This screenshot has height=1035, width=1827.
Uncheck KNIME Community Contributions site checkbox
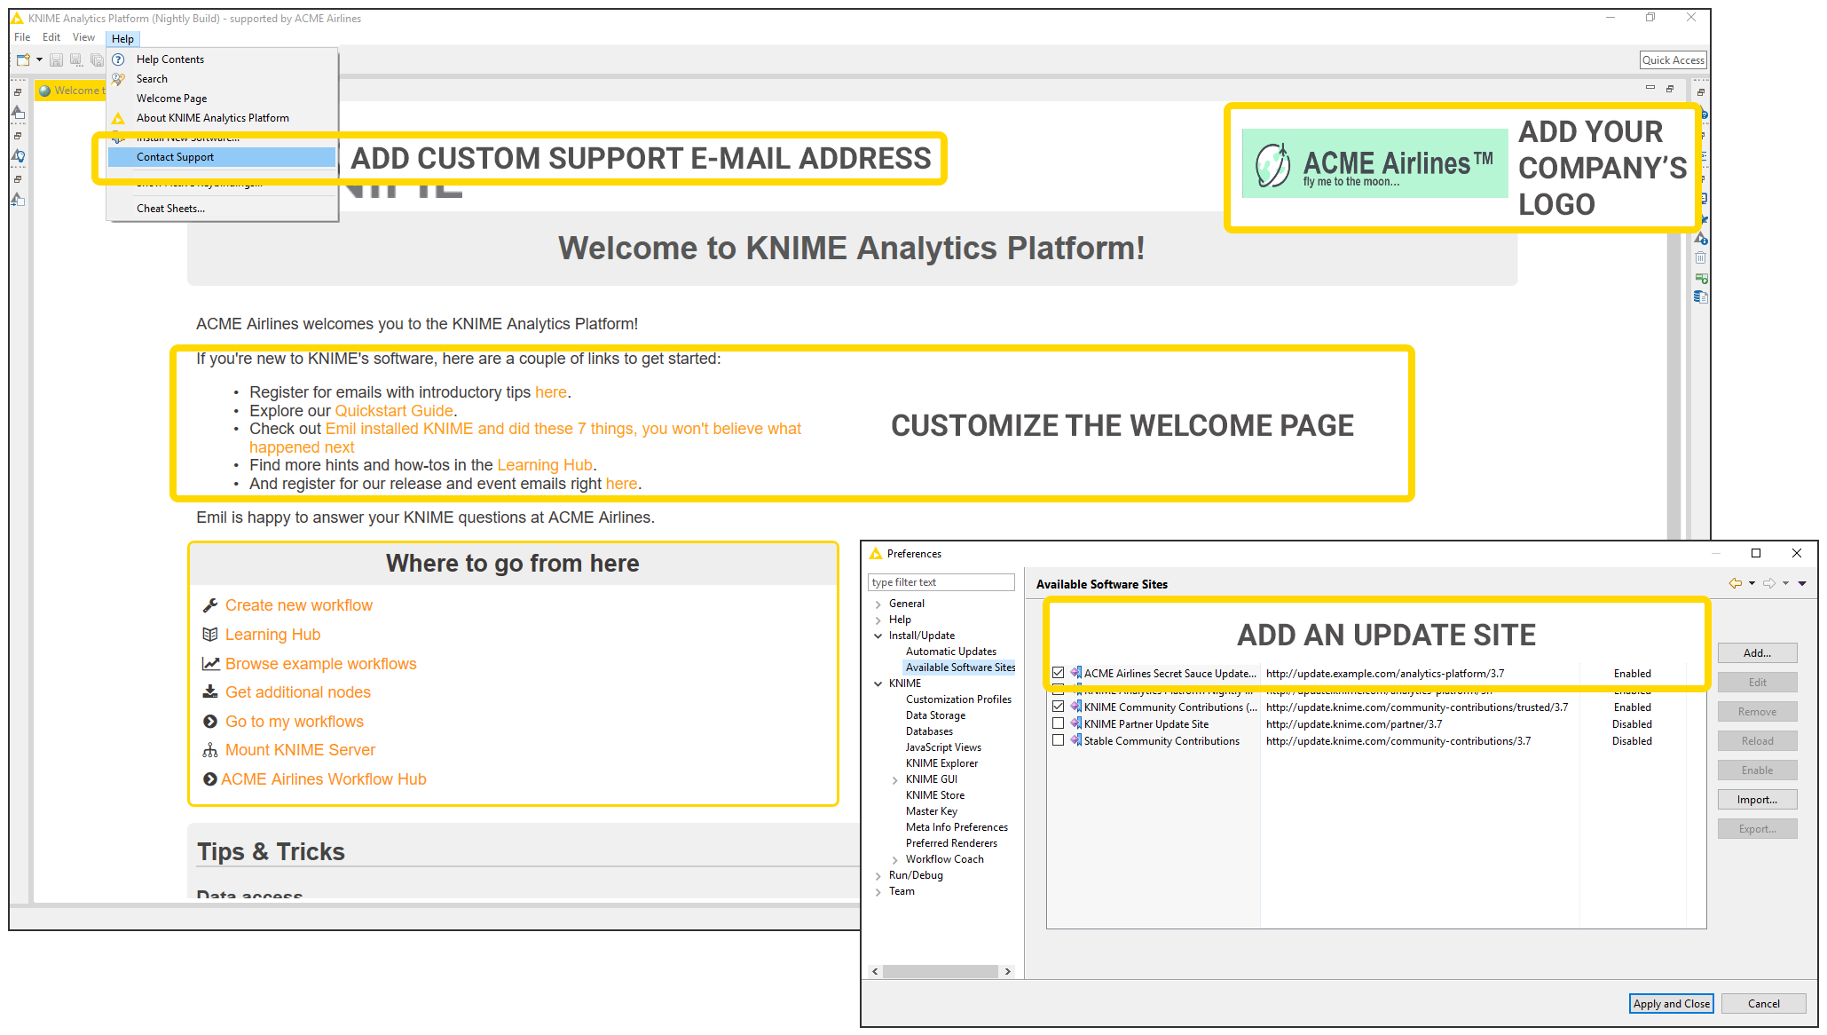[1058, 707]
